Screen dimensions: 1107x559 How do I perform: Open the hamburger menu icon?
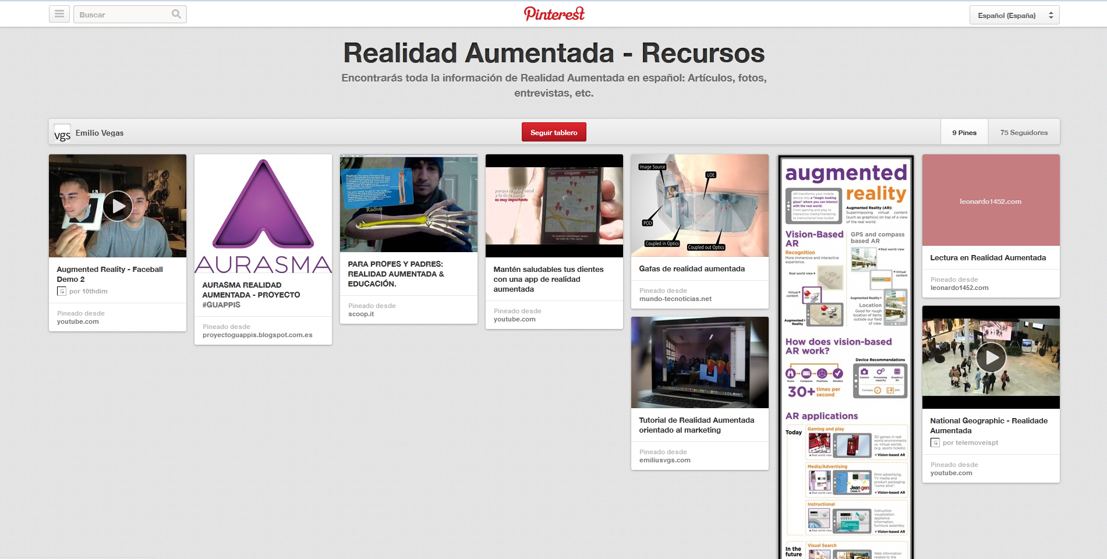point(59,14)
